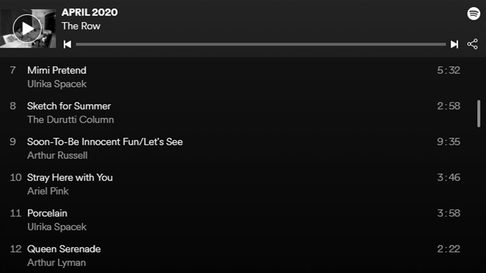Play track Mimi Pretend
The image size is (486, 273).
(56, 70)
